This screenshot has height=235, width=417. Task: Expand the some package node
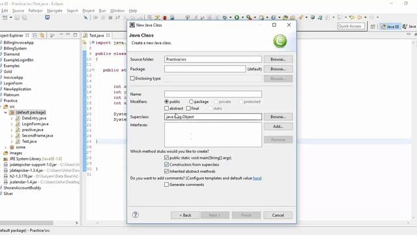pos(5,148)
